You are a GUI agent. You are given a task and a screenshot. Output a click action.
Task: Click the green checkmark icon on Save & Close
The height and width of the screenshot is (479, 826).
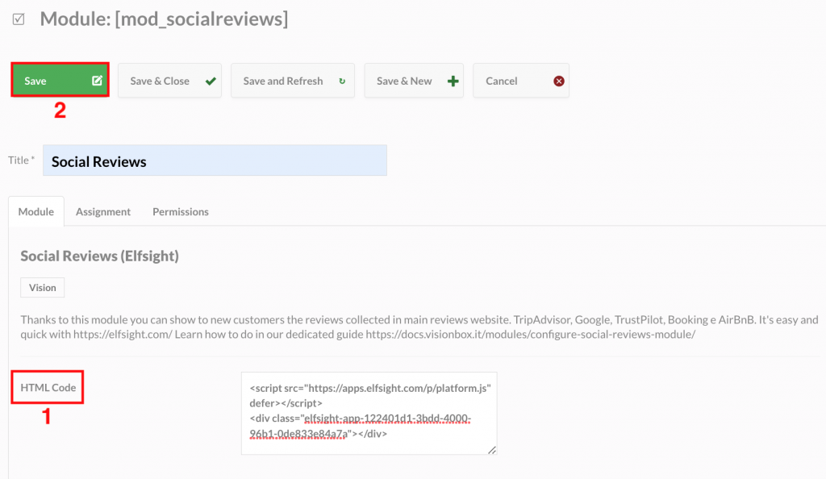[x=211, y=81]
